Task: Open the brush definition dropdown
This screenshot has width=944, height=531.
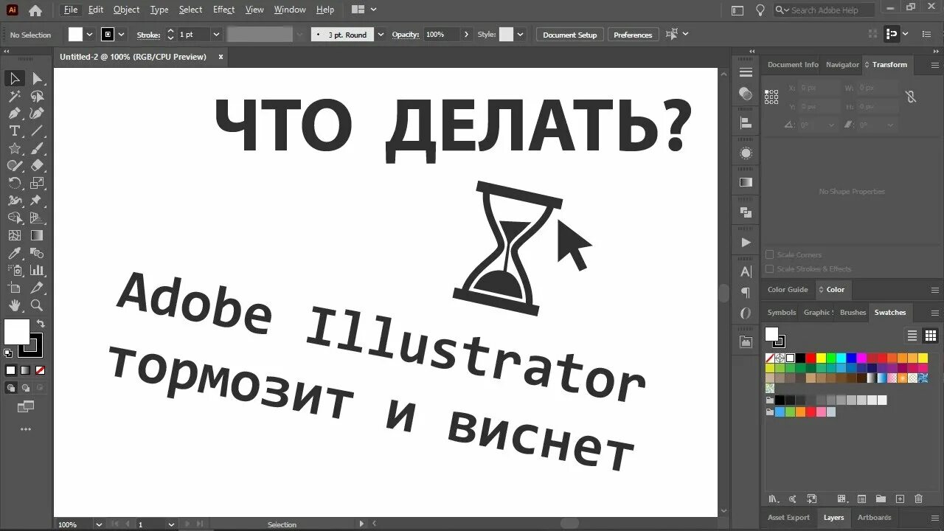Action: pos(381,35)
